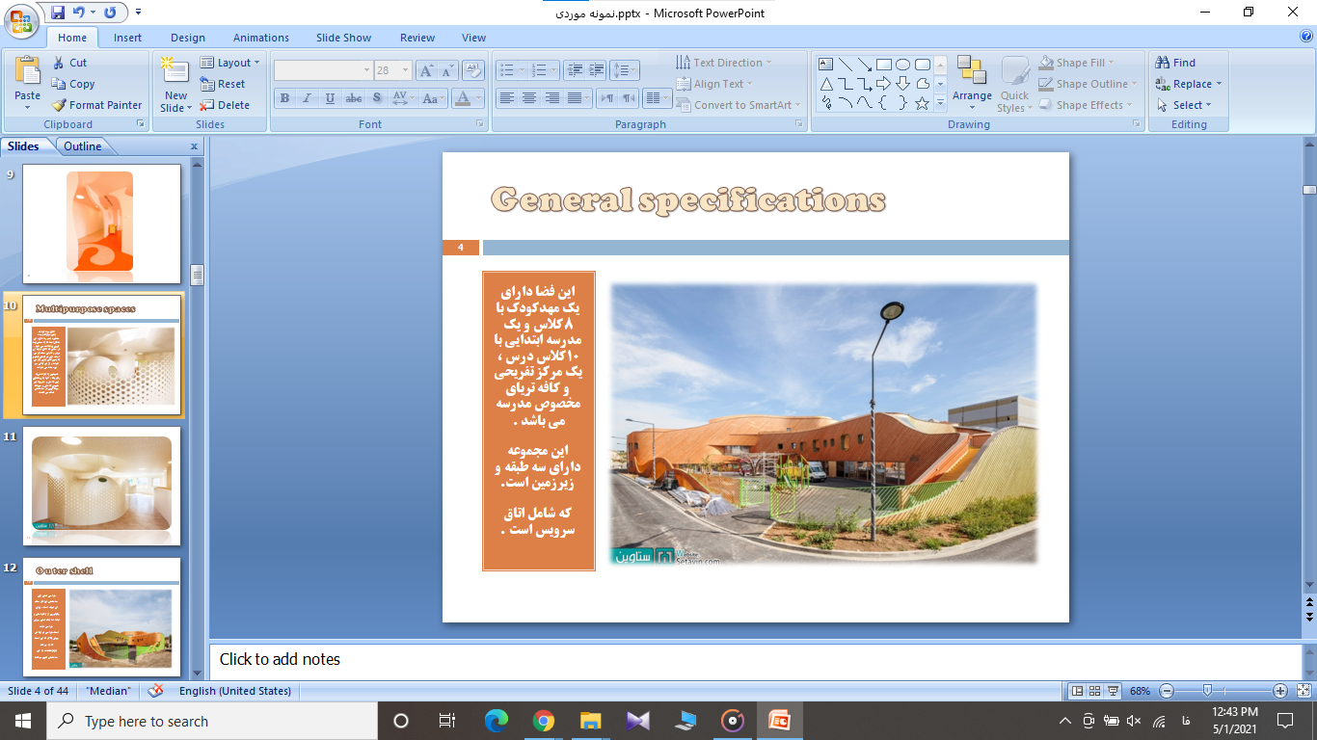The height and width of the screenshot is (740, 1317).
Task: Toggle Underline text formatting
Action: pyautogui.click(x=331, y=98)
